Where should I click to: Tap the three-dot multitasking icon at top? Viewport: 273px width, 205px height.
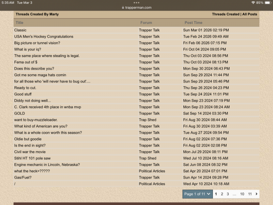point(136,3)
